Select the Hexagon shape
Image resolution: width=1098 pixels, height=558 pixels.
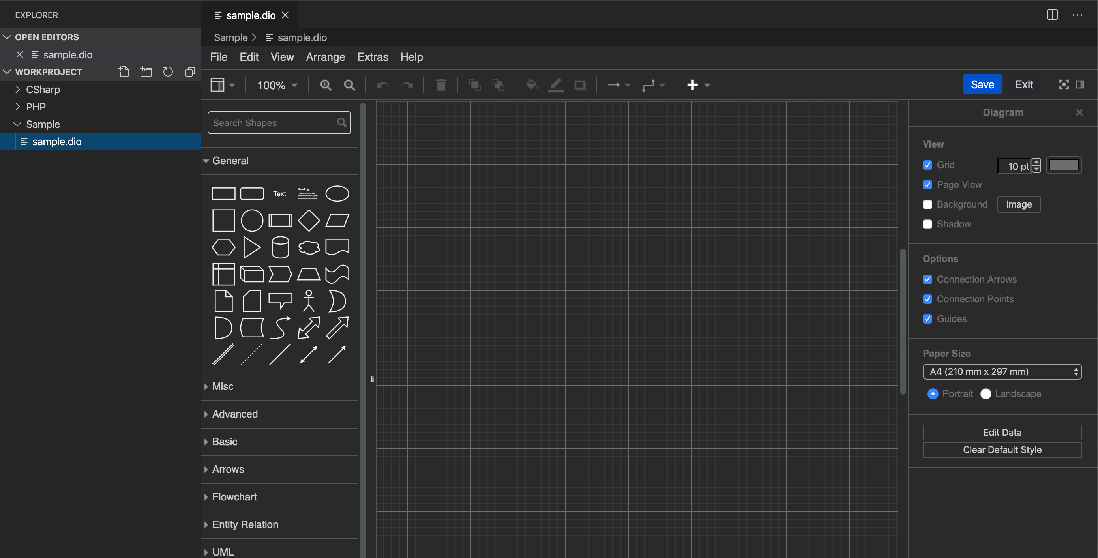click(223, 247)
